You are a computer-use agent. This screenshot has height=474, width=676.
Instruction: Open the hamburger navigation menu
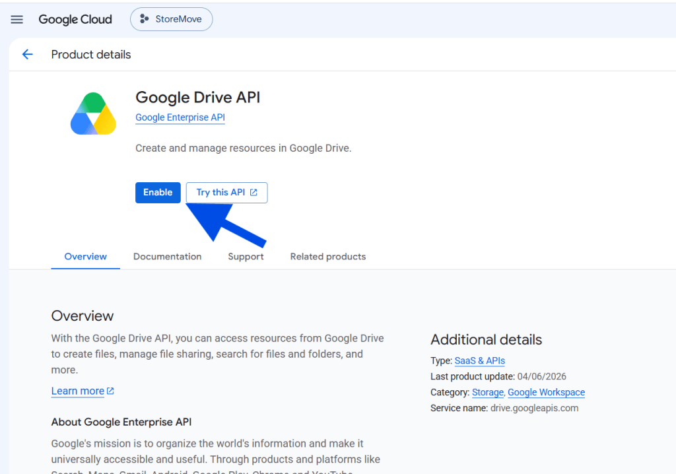pyautogui.click(x=17, y=19)
